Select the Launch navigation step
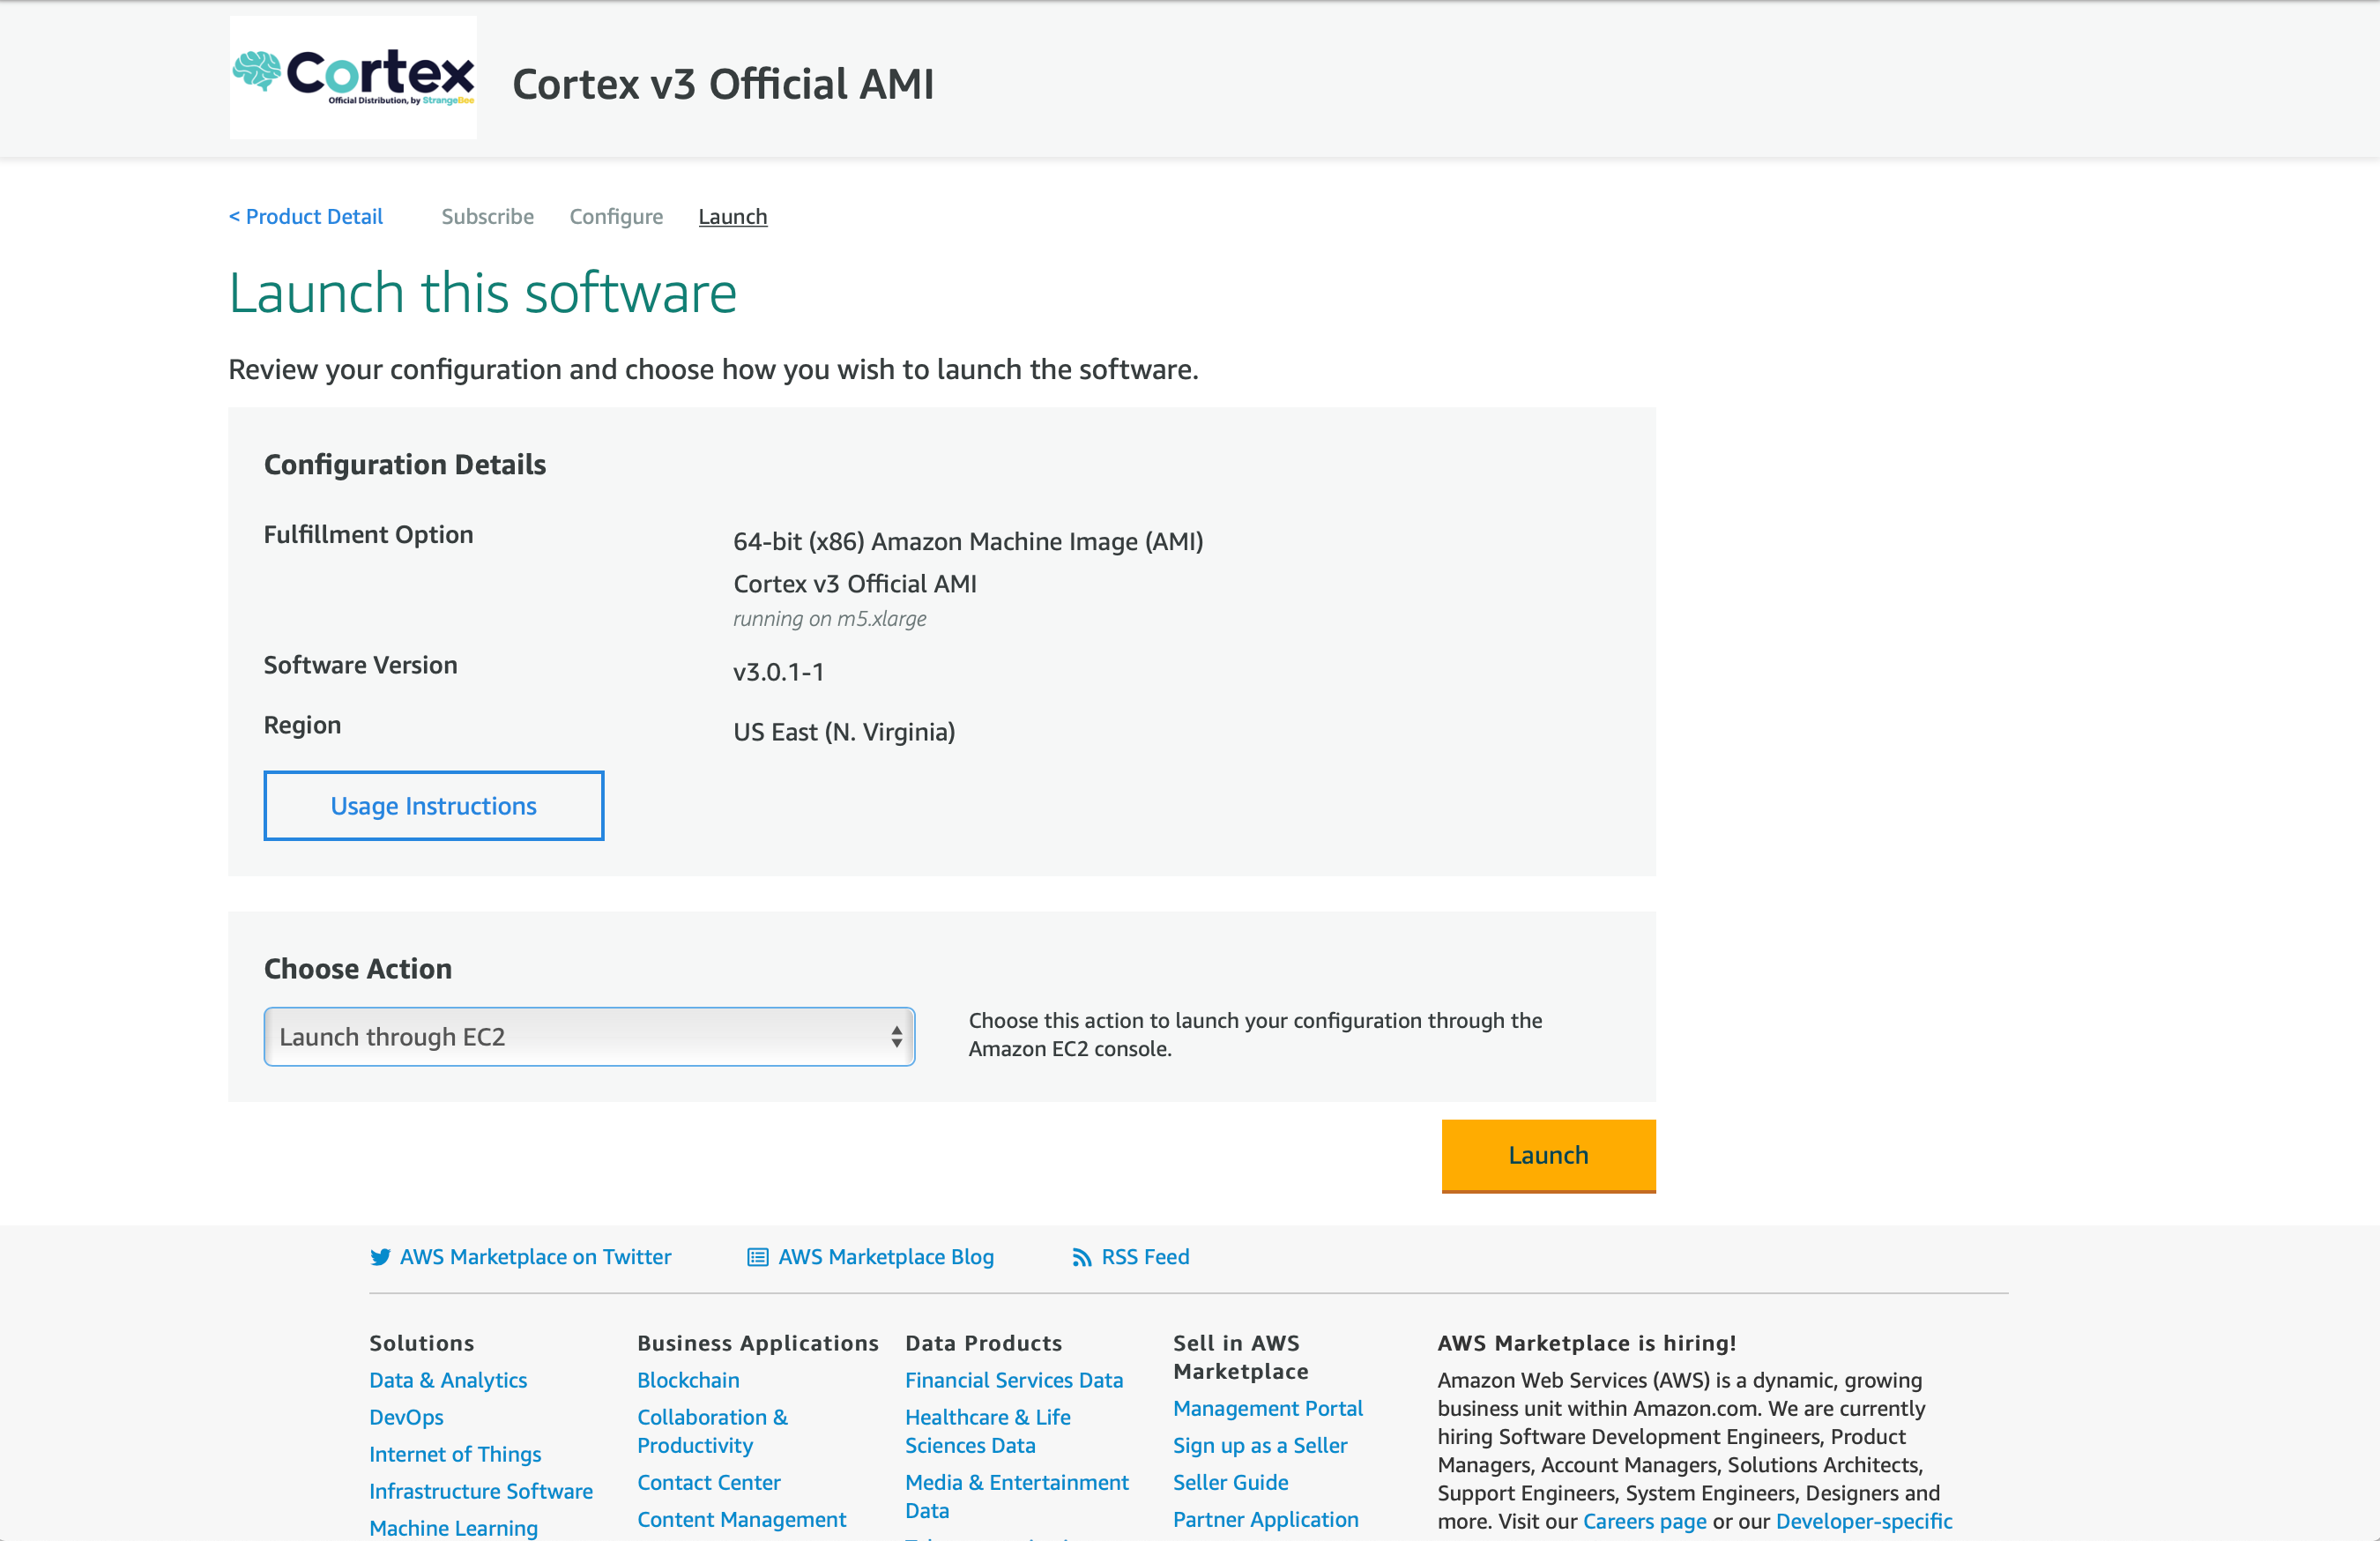The image size is (2380, 1541). tap(732, 216)
